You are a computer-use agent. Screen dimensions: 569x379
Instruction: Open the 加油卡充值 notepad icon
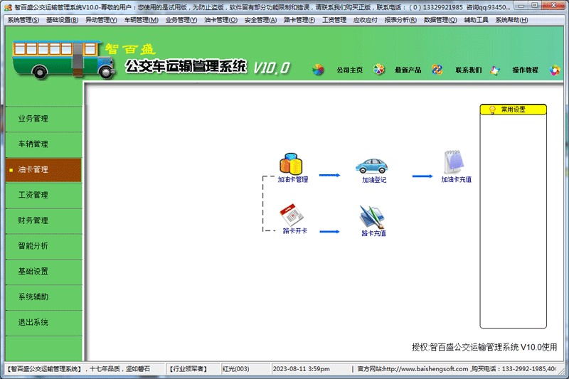pos(454,162)
